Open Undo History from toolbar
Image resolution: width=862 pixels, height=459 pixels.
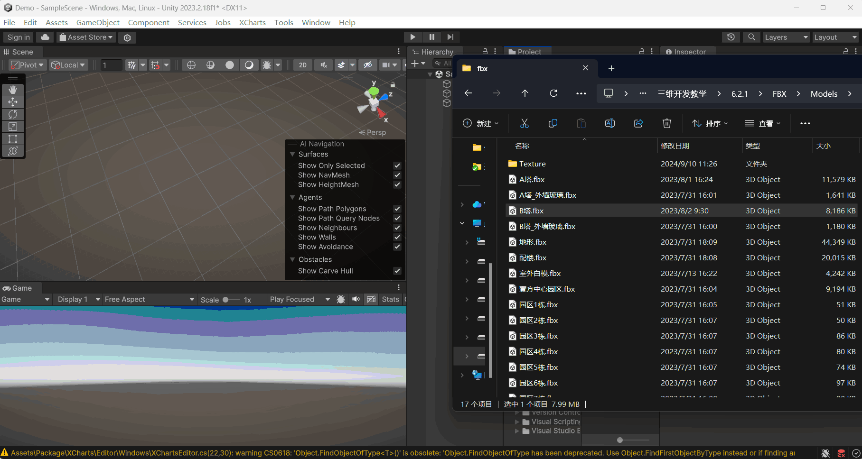[731, 37]
